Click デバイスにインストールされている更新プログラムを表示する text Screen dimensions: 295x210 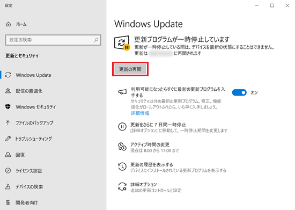point(179,170)
